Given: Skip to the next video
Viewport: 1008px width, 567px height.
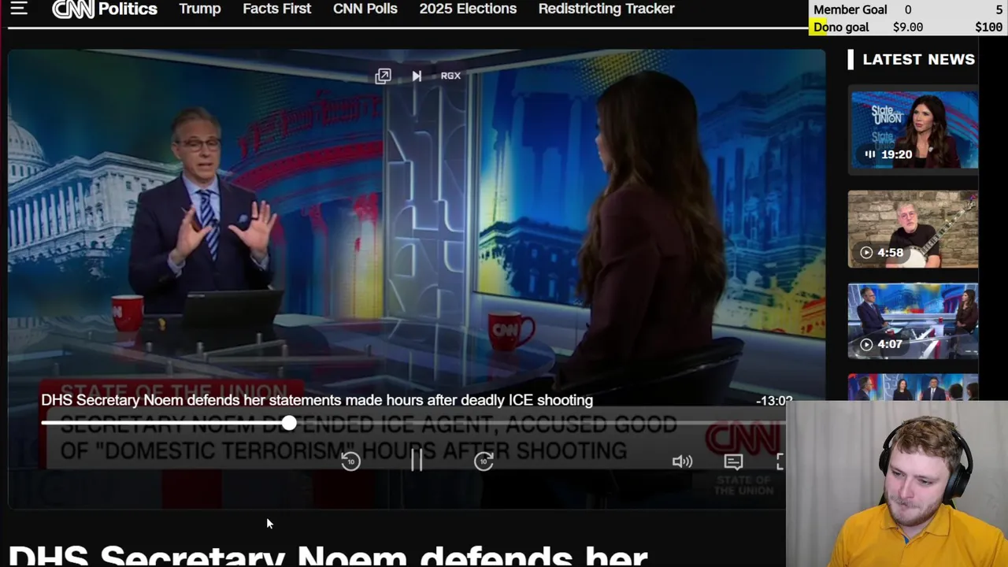Looking at the screenshot, I should tap(417, 76).
